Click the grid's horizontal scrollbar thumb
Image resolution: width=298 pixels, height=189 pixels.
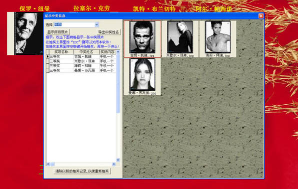click(x=52, y=164)
